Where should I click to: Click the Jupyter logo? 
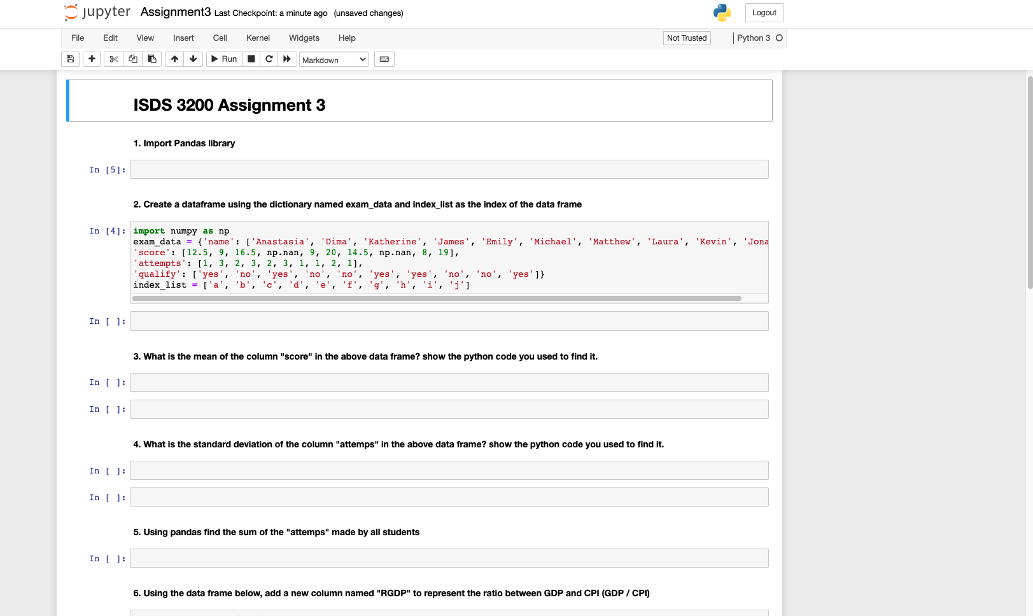(x=97, y=12)
